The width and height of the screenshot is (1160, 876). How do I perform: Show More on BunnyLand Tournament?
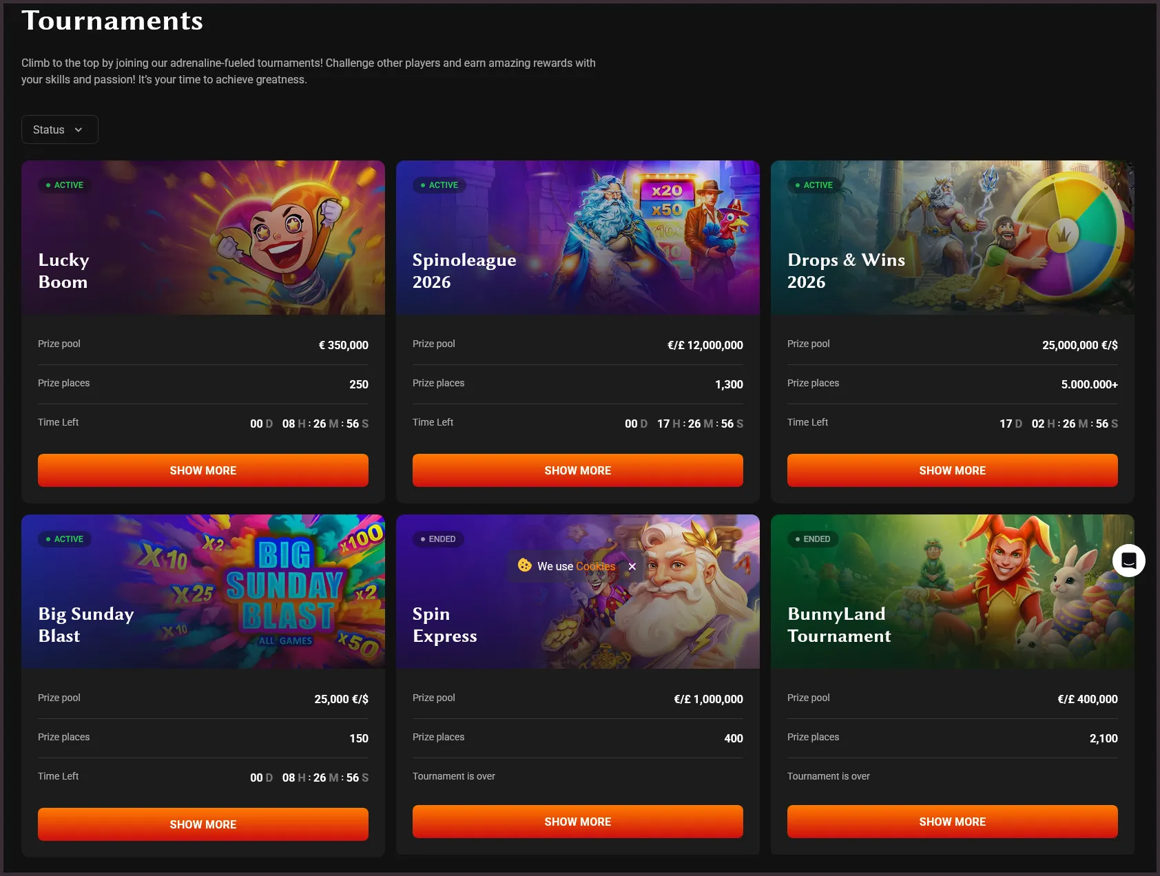tap(952, 821)
